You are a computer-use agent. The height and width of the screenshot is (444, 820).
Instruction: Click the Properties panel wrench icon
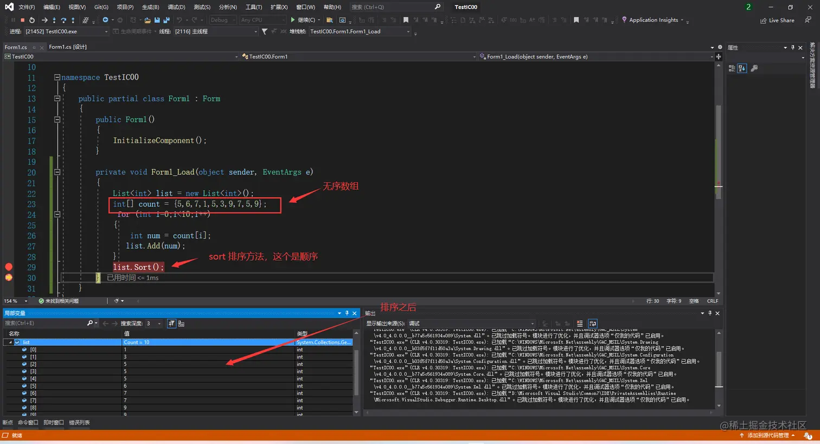point(754,68)
